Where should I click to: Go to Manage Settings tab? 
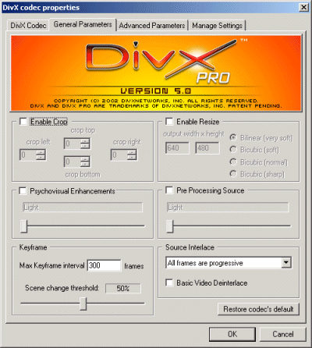(x=217, y=26)
